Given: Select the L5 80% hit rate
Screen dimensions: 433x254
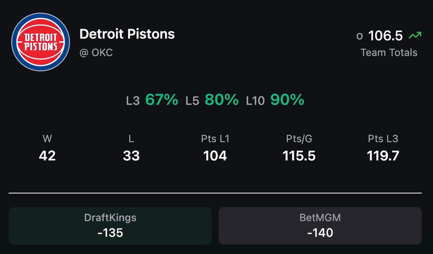Looking at the screenshot, I should [x=212, y=100].
